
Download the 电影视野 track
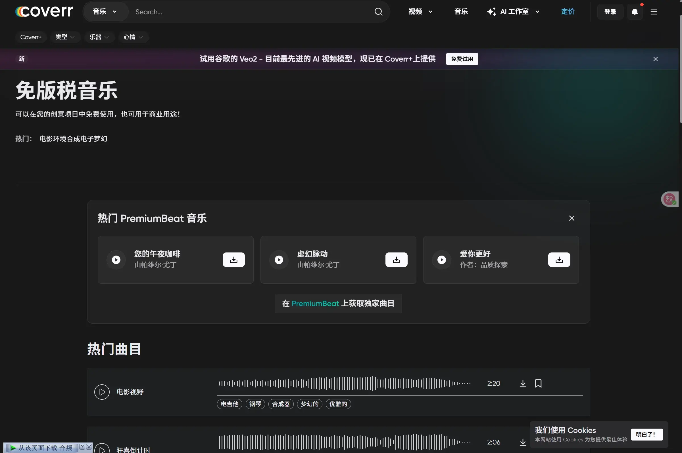[x=522, y=384]
